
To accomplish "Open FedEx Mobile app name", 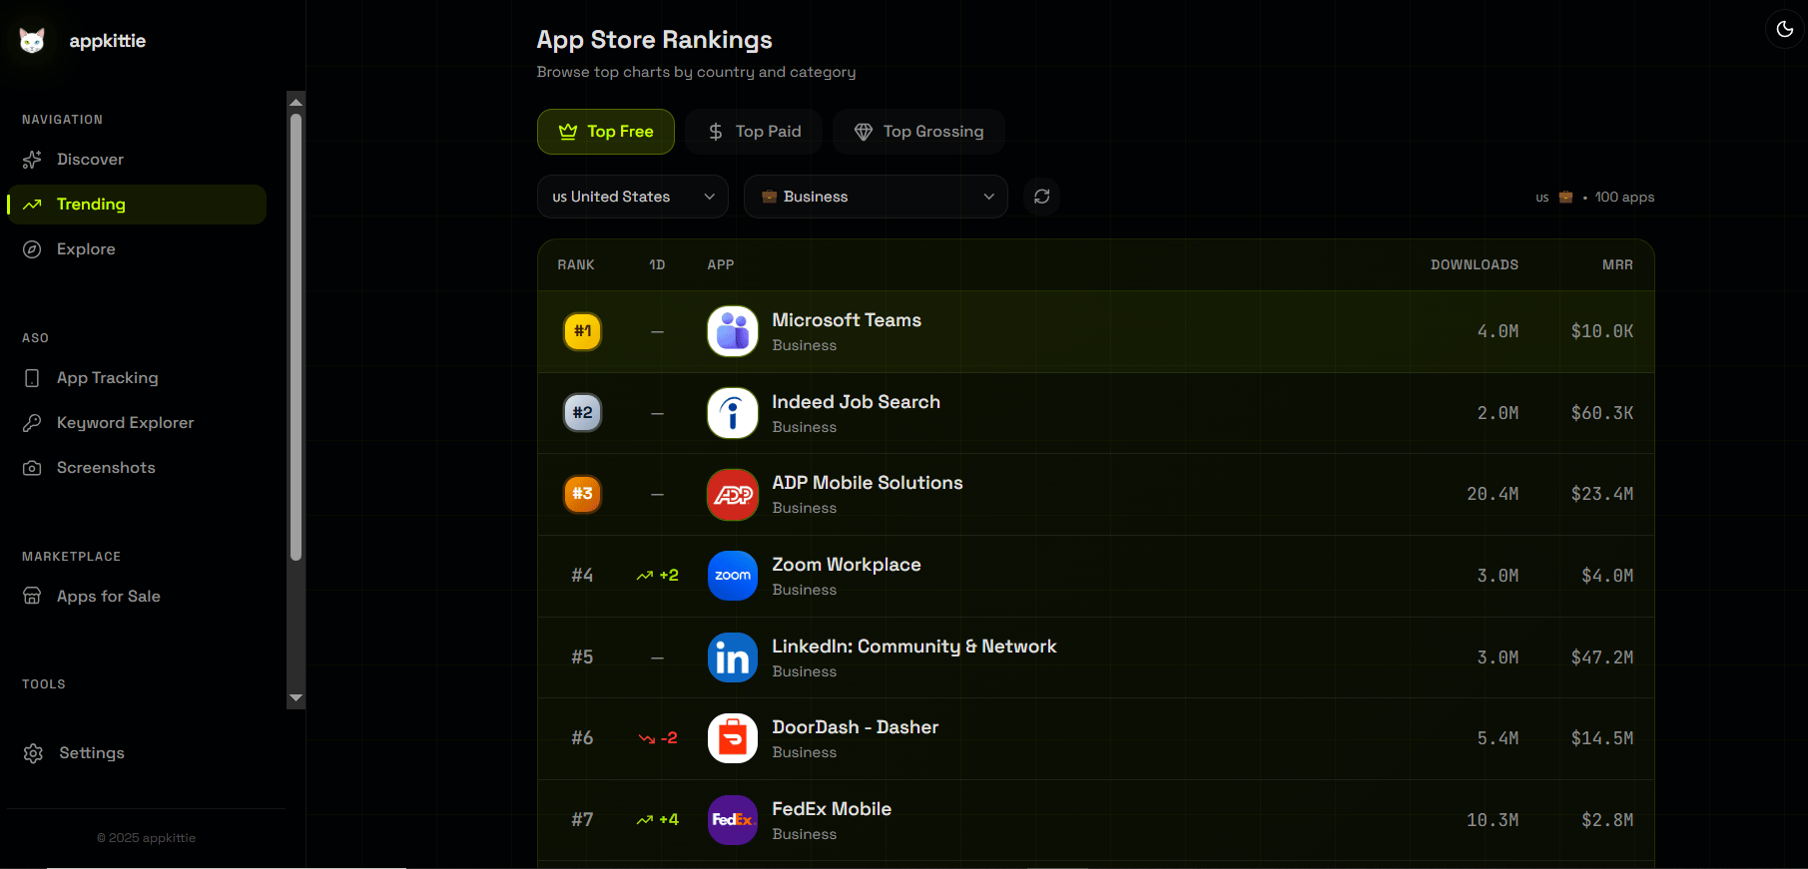I will (832, 809).
